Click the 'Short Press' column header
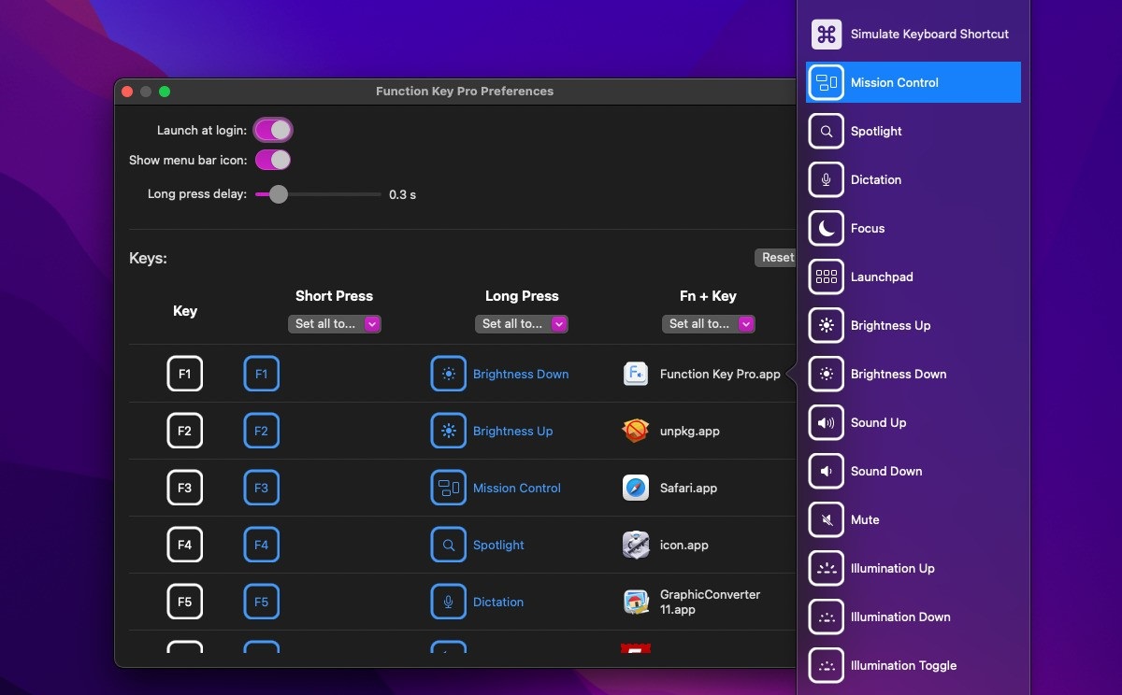The image size is (1122, 695). pos(334,296)
